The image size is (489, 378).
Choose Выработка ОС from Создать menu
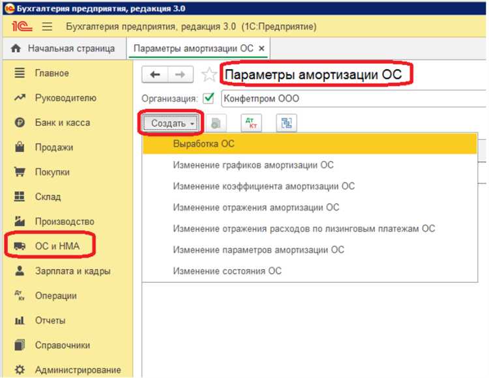click(x=310, y=143)
